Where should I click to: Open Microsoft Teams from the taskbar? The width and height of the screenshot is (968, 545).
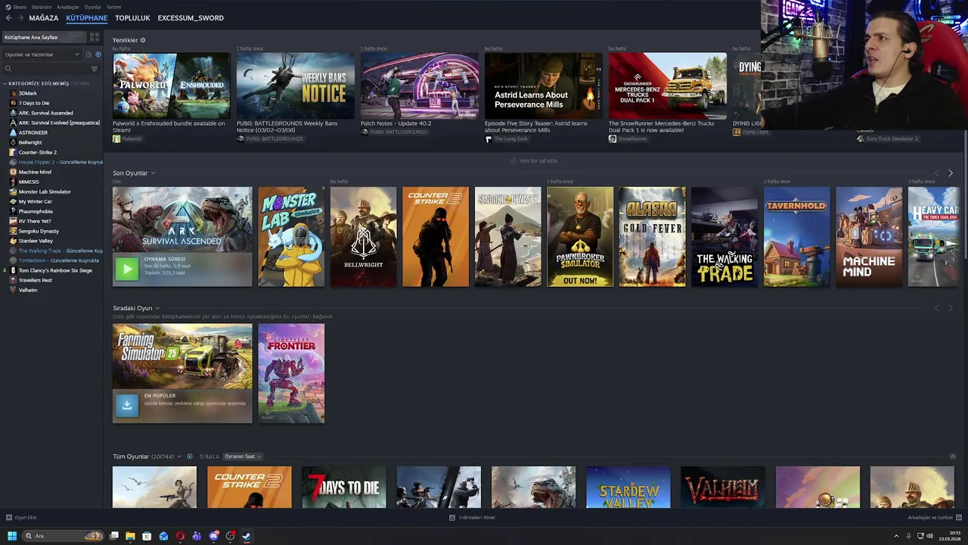(197, 536)
